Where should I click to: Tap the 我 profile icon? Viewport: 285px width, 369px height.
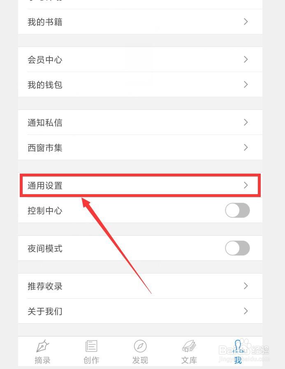point(238,347)
